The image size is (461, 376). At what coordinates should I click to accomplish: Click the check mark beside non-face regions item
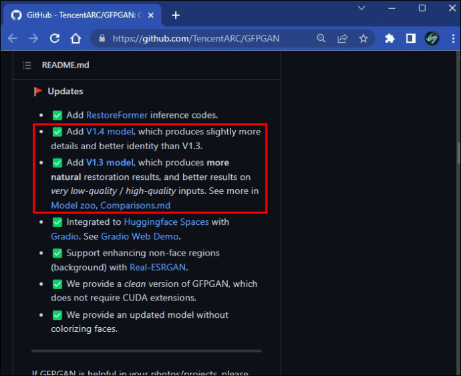[57, 253]
